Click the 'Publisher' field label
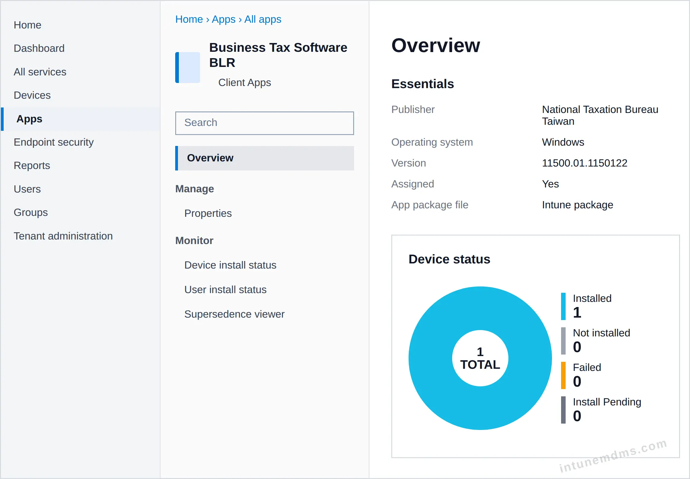 pos(413,110)
